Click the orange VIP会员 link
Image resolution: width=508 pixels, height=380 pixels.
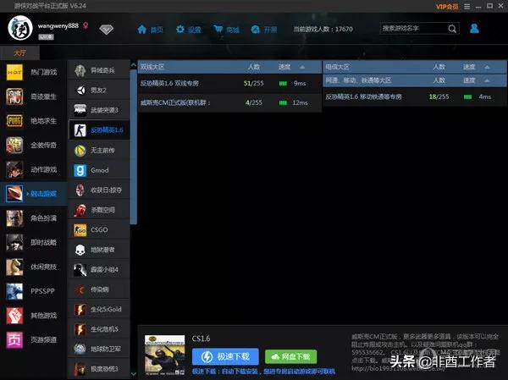coord(447,7)
